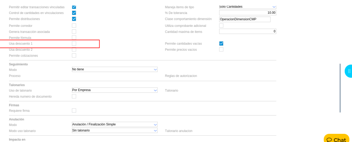Enable Requiere firma checkbox

pos(74,111)
